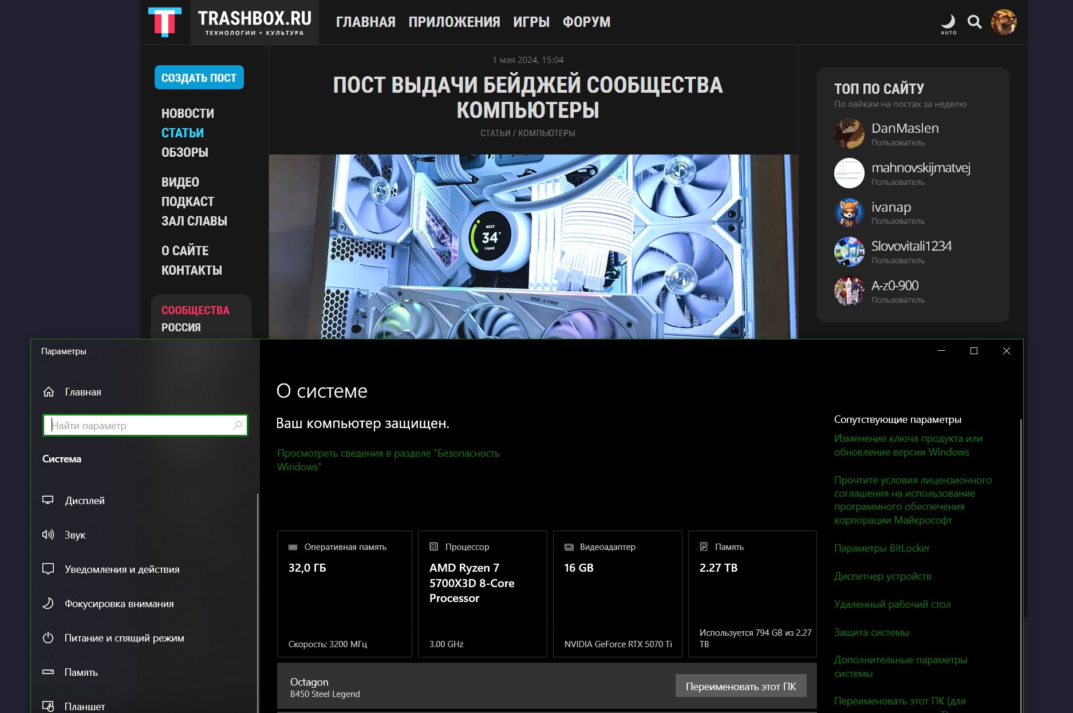
Task: Click the home icon beside Главная
Action: point(49,392)
